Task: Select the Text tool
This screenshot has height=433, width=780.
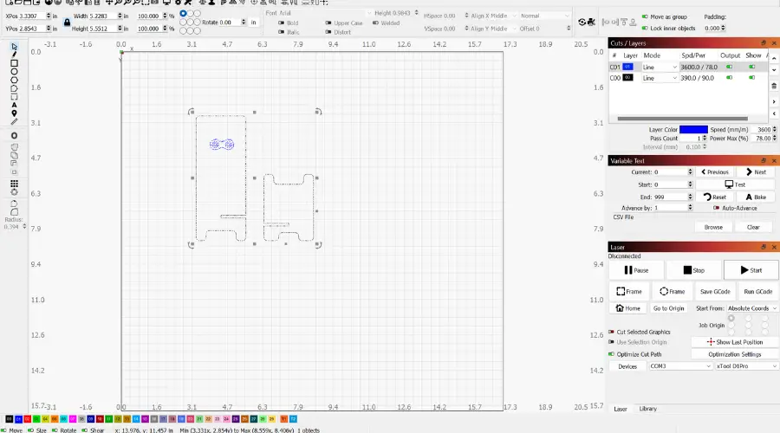Action: pyautogui.click(x=14, y=106)
